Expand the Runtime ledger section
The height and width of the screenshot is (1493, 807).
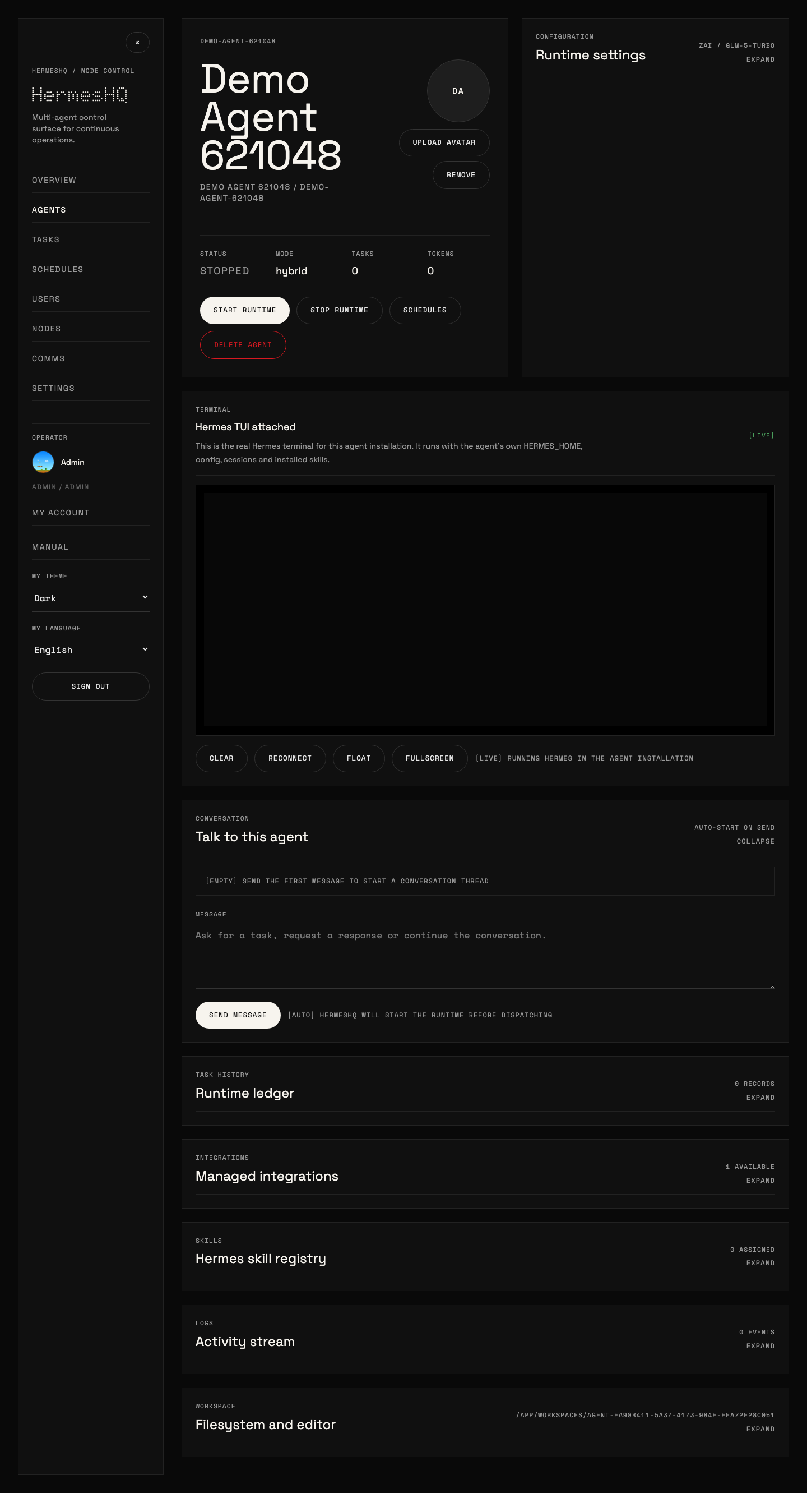pos(759,1097)
